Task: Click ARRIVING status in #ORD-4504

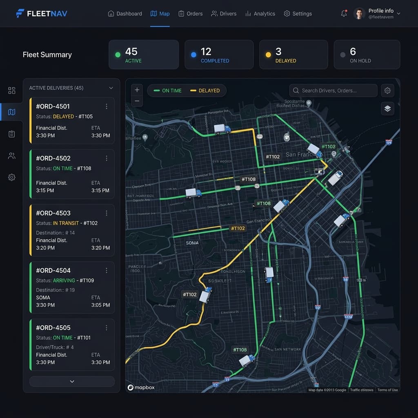Action: click(64, 280)
